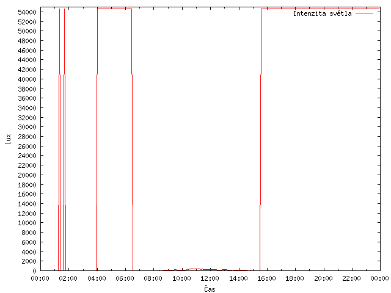This screenshot has width=391, height=293.
Task: Click the x-axis title "Čas"
Action: [210, 289]
